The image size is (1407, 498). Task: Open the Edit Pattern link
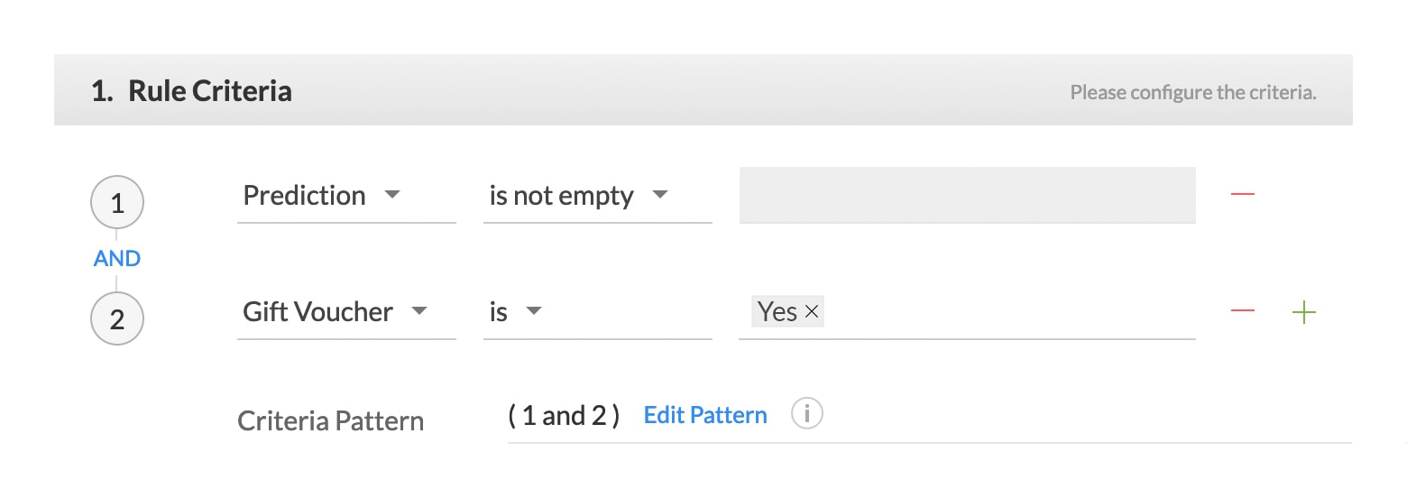click(705, 415)
